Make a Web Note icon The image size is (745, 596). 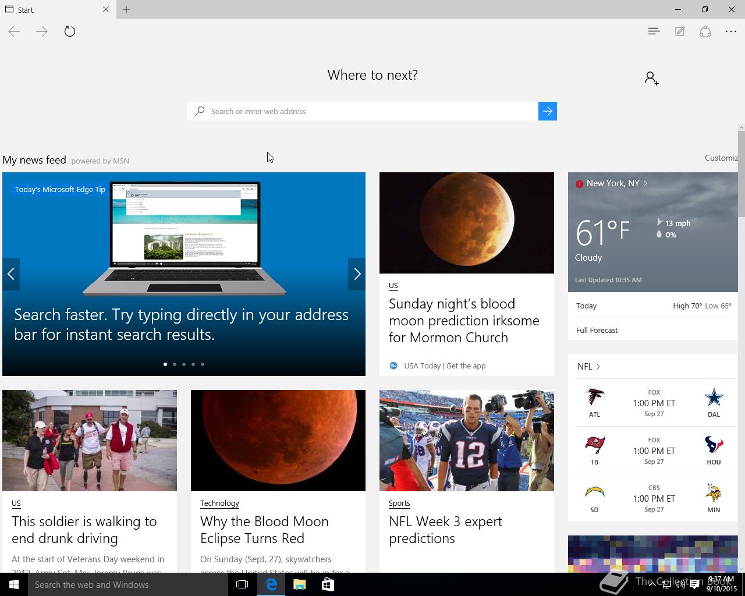(x=680, y=31)
